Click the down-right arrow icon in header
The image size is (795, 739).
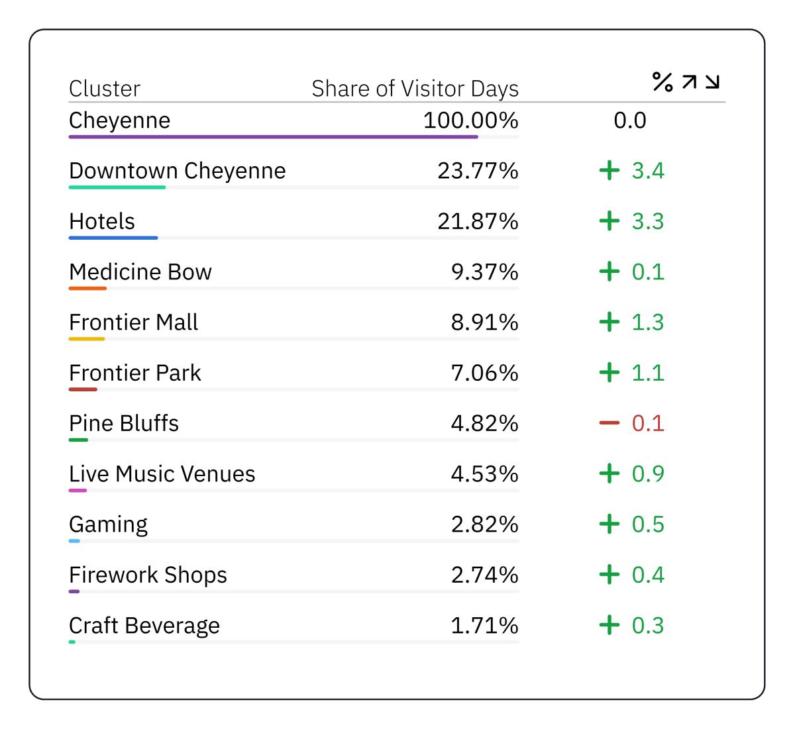(712, 82)
